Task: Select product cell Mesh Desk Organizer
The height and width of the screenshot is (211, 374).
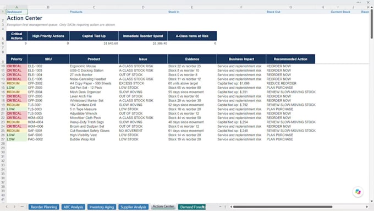Action: (x=85, y=92)
